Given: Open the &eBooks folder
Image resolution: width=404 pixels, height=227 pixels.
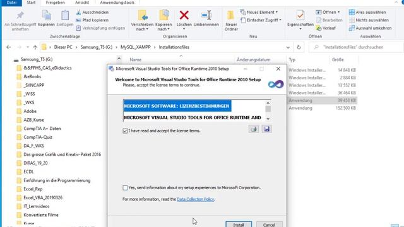Looking at the screenshot, I should coord(32,76).
